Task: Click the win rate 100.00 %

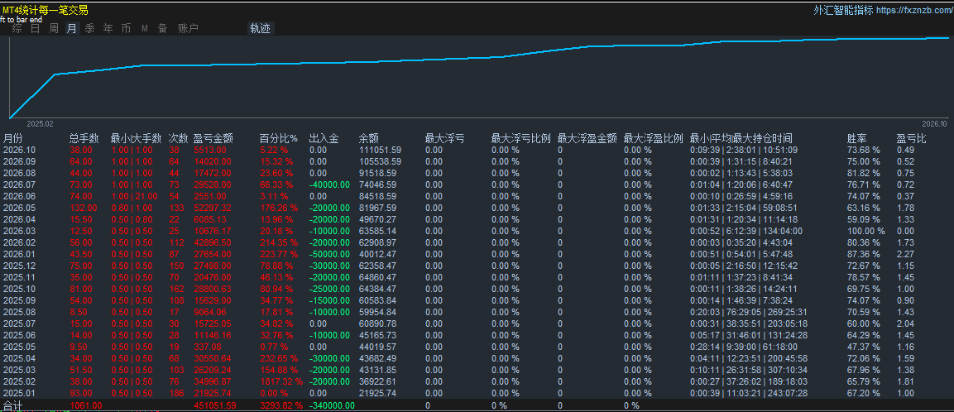Action: 865,231
